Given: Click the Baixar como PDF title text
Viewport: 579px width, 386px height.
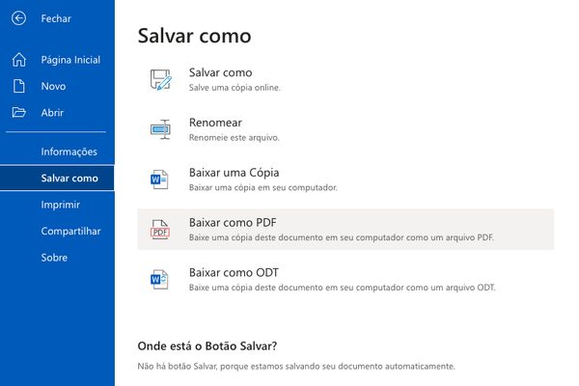Looking at the screenshot, I should coord(233,223).
